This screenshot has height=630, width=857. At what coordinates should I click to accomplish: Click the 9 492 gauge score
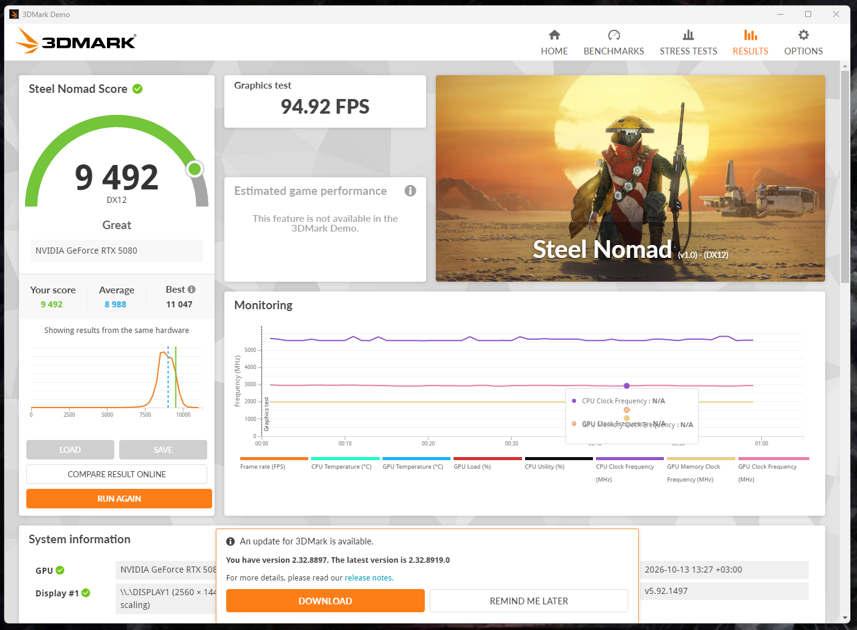[x=117, y=177]
